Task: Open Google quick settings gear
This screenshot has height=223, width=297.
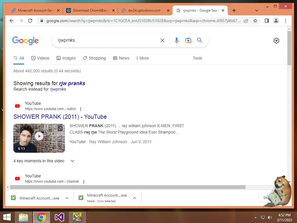Action: coord(276,41)
